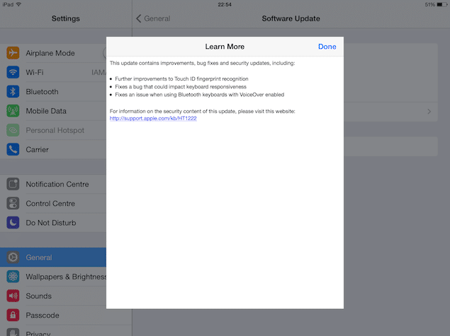450x336 pixels.
Task: Select the Bluetooth icon in sidebar
Action: (x=13, y=92)
